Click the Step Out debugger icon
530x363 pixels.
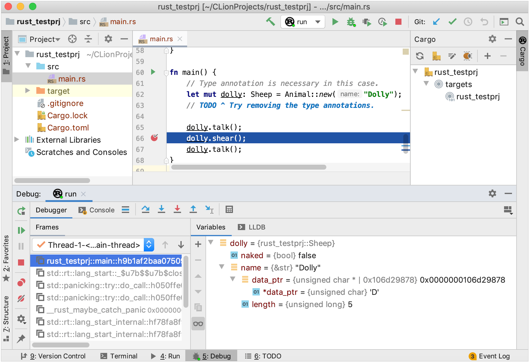tap(193, 209)
